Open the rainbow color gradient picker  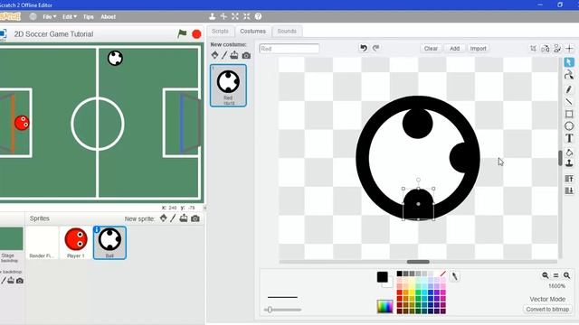pyautogui.click(x=384, y=306)
